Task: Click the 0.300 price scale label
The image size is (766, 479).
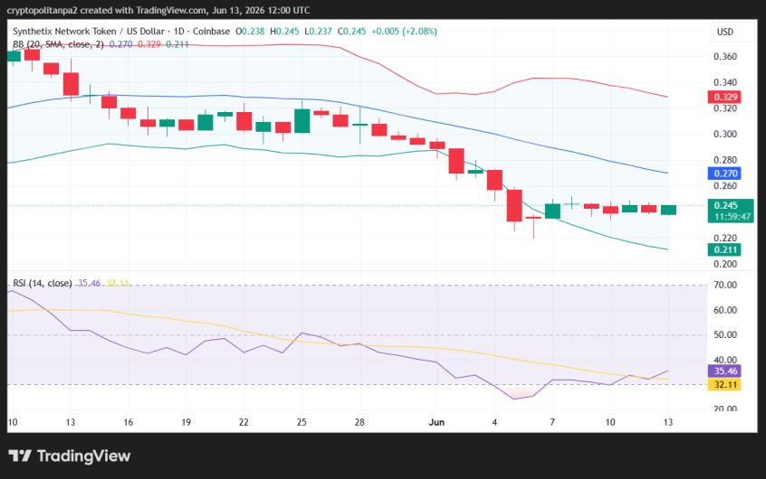Action: pos(725,134)
